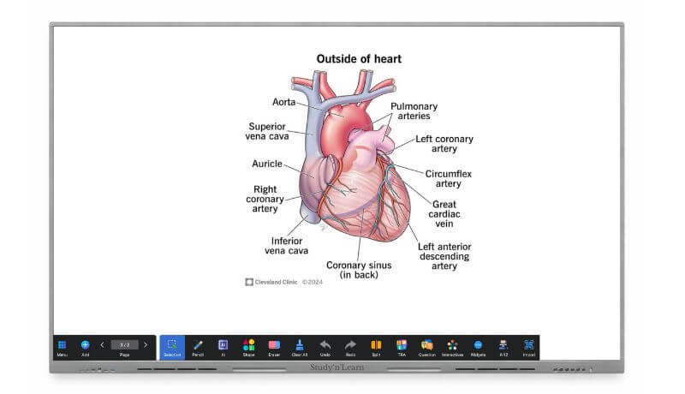This screenshot has height=394, width=685.
Task: Click the Redo arrow
Action: [x=350, y=345]
